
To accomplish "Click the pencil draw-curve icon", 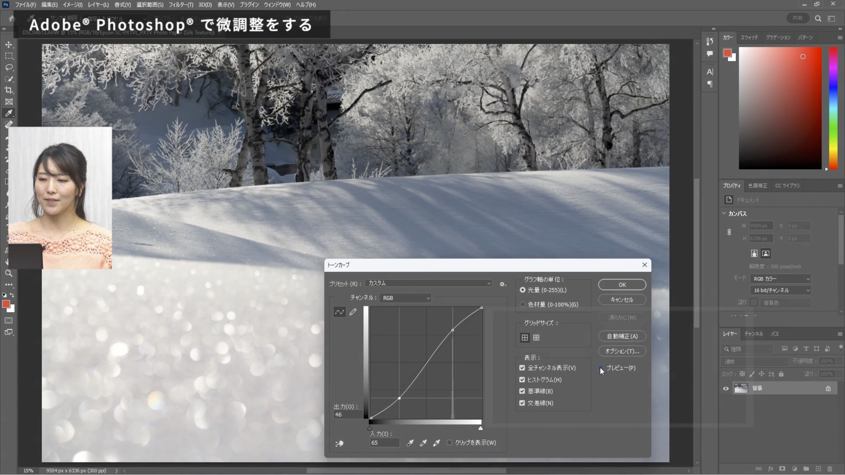I will [353, 312].
